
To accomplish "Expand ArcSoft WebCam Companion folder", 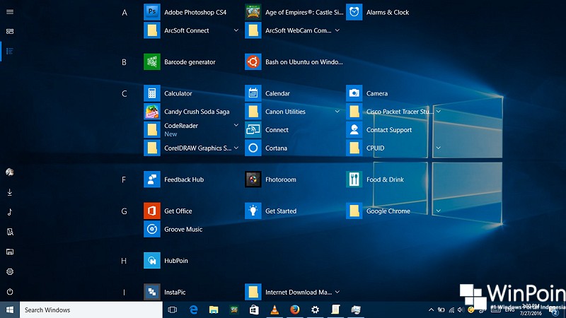I will (337, 30).
